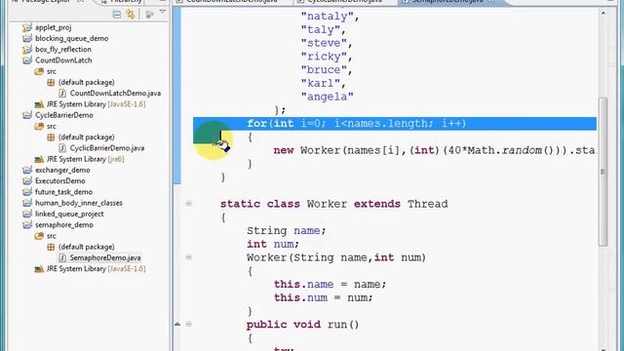Image resolution: width=624 pixels, height=351 pixels.
Task: Place cursor on "bruce" string
Action: click(x=324, y=70)
